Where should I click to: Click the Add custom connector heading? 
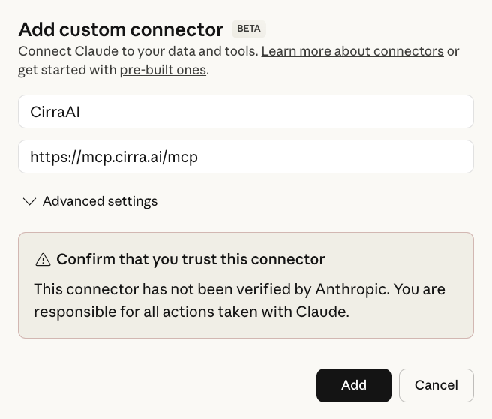pos(121,29)
